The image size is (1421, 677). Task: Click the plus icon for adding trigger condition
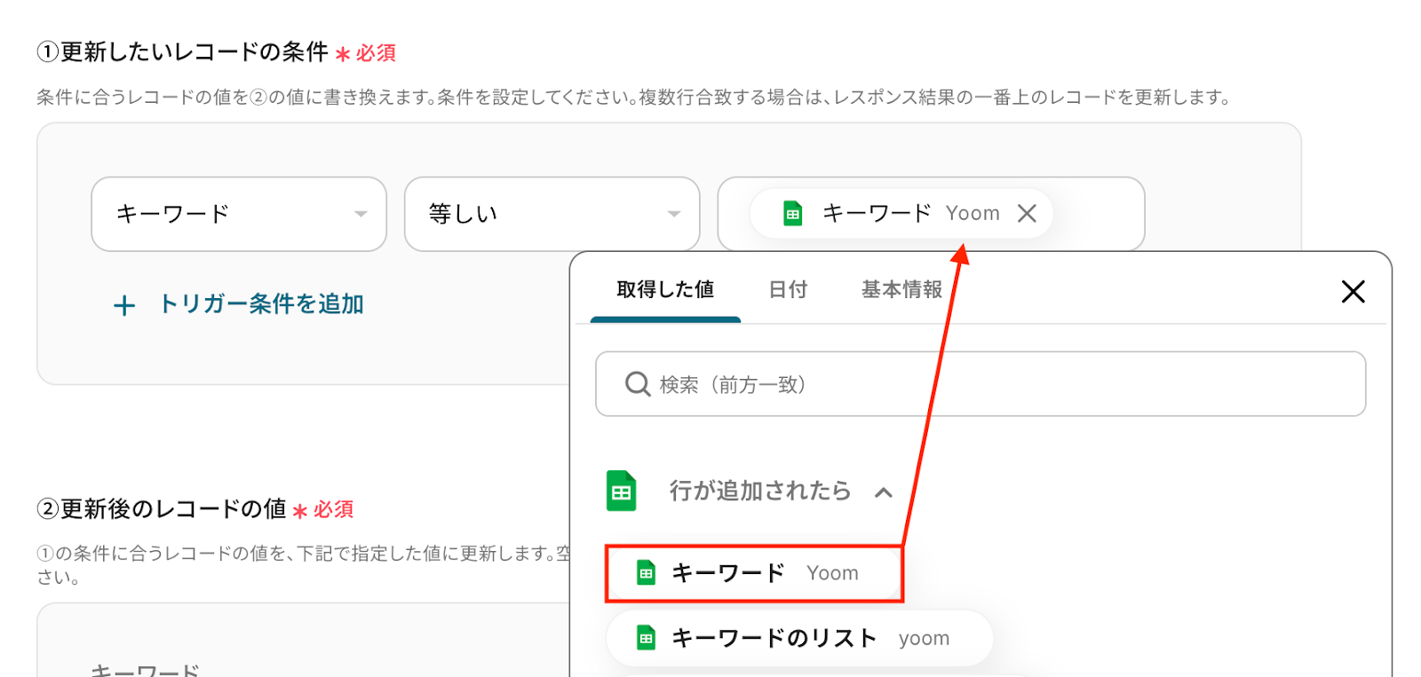[124, 306]
